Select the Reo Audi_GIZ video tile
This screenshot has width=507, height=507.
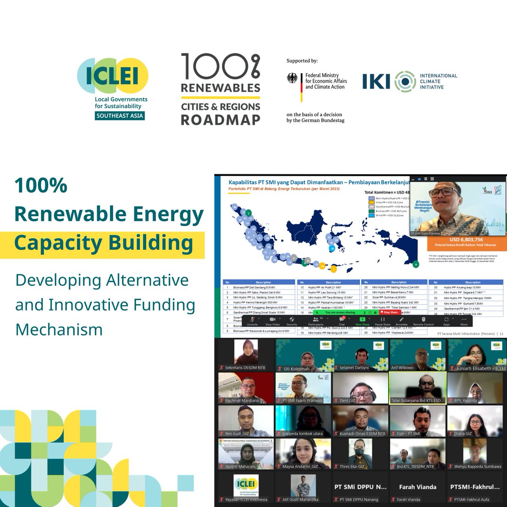pos(245,421)
